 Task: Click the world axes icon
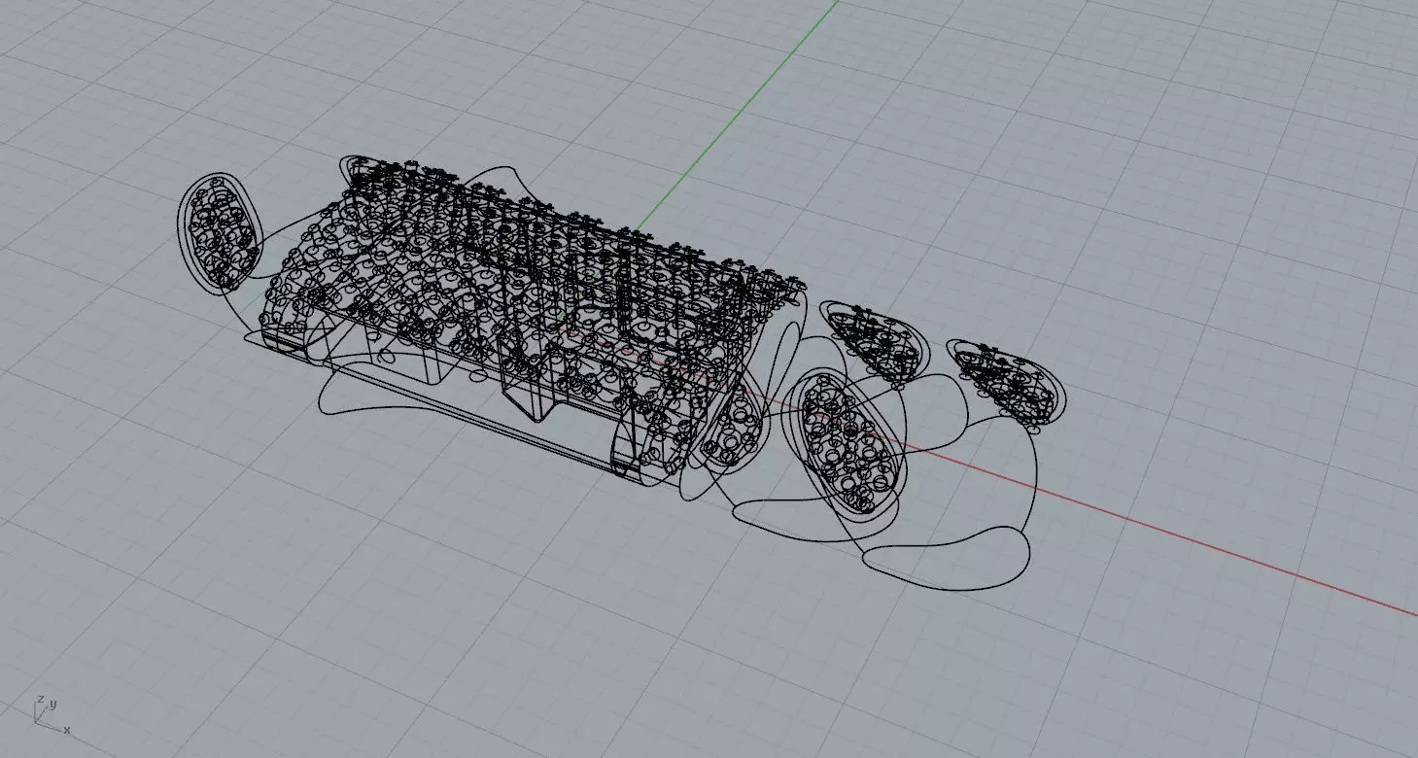(x=52, y=714)
